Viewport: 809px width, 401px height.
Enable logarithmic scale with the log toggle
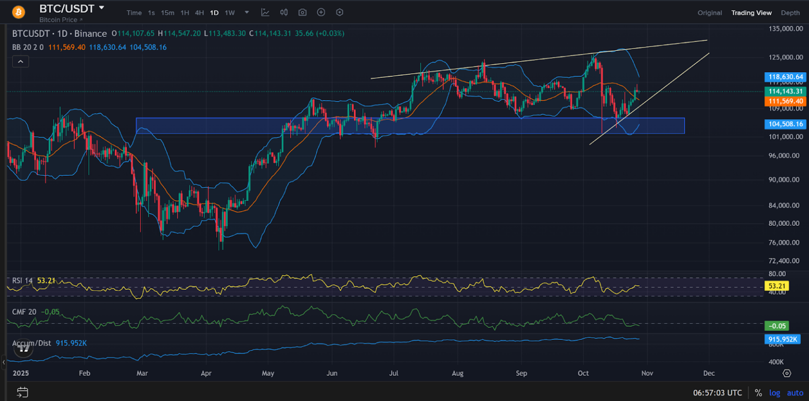(x=774, y=393)
